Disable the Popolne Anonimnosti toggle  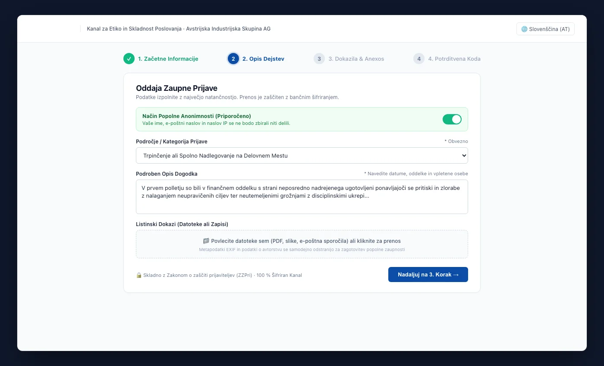[x=452, y=119]
